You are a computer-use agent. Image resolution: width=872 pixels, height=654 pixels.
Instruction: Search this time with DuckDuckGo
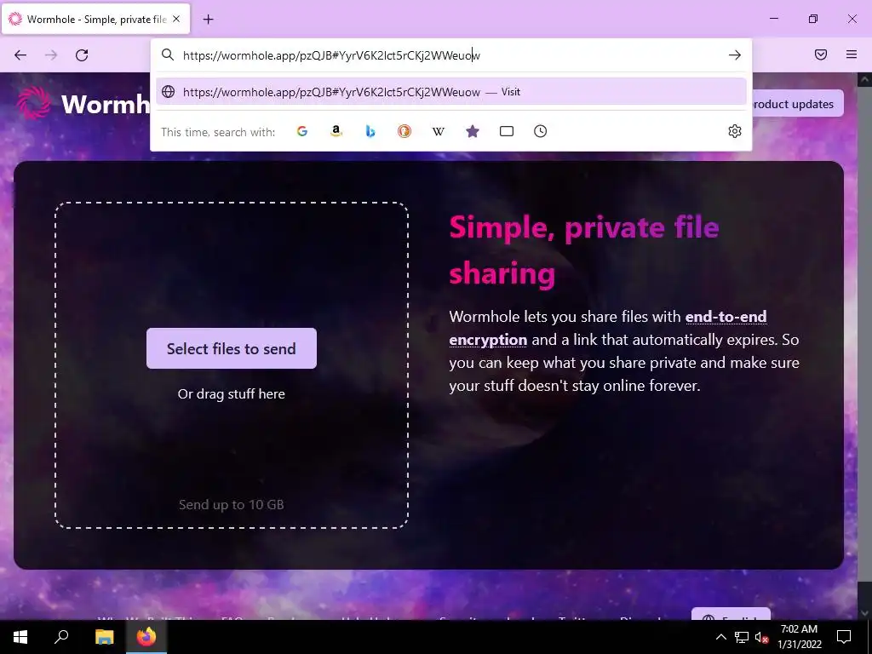click(x=404, y=131)
